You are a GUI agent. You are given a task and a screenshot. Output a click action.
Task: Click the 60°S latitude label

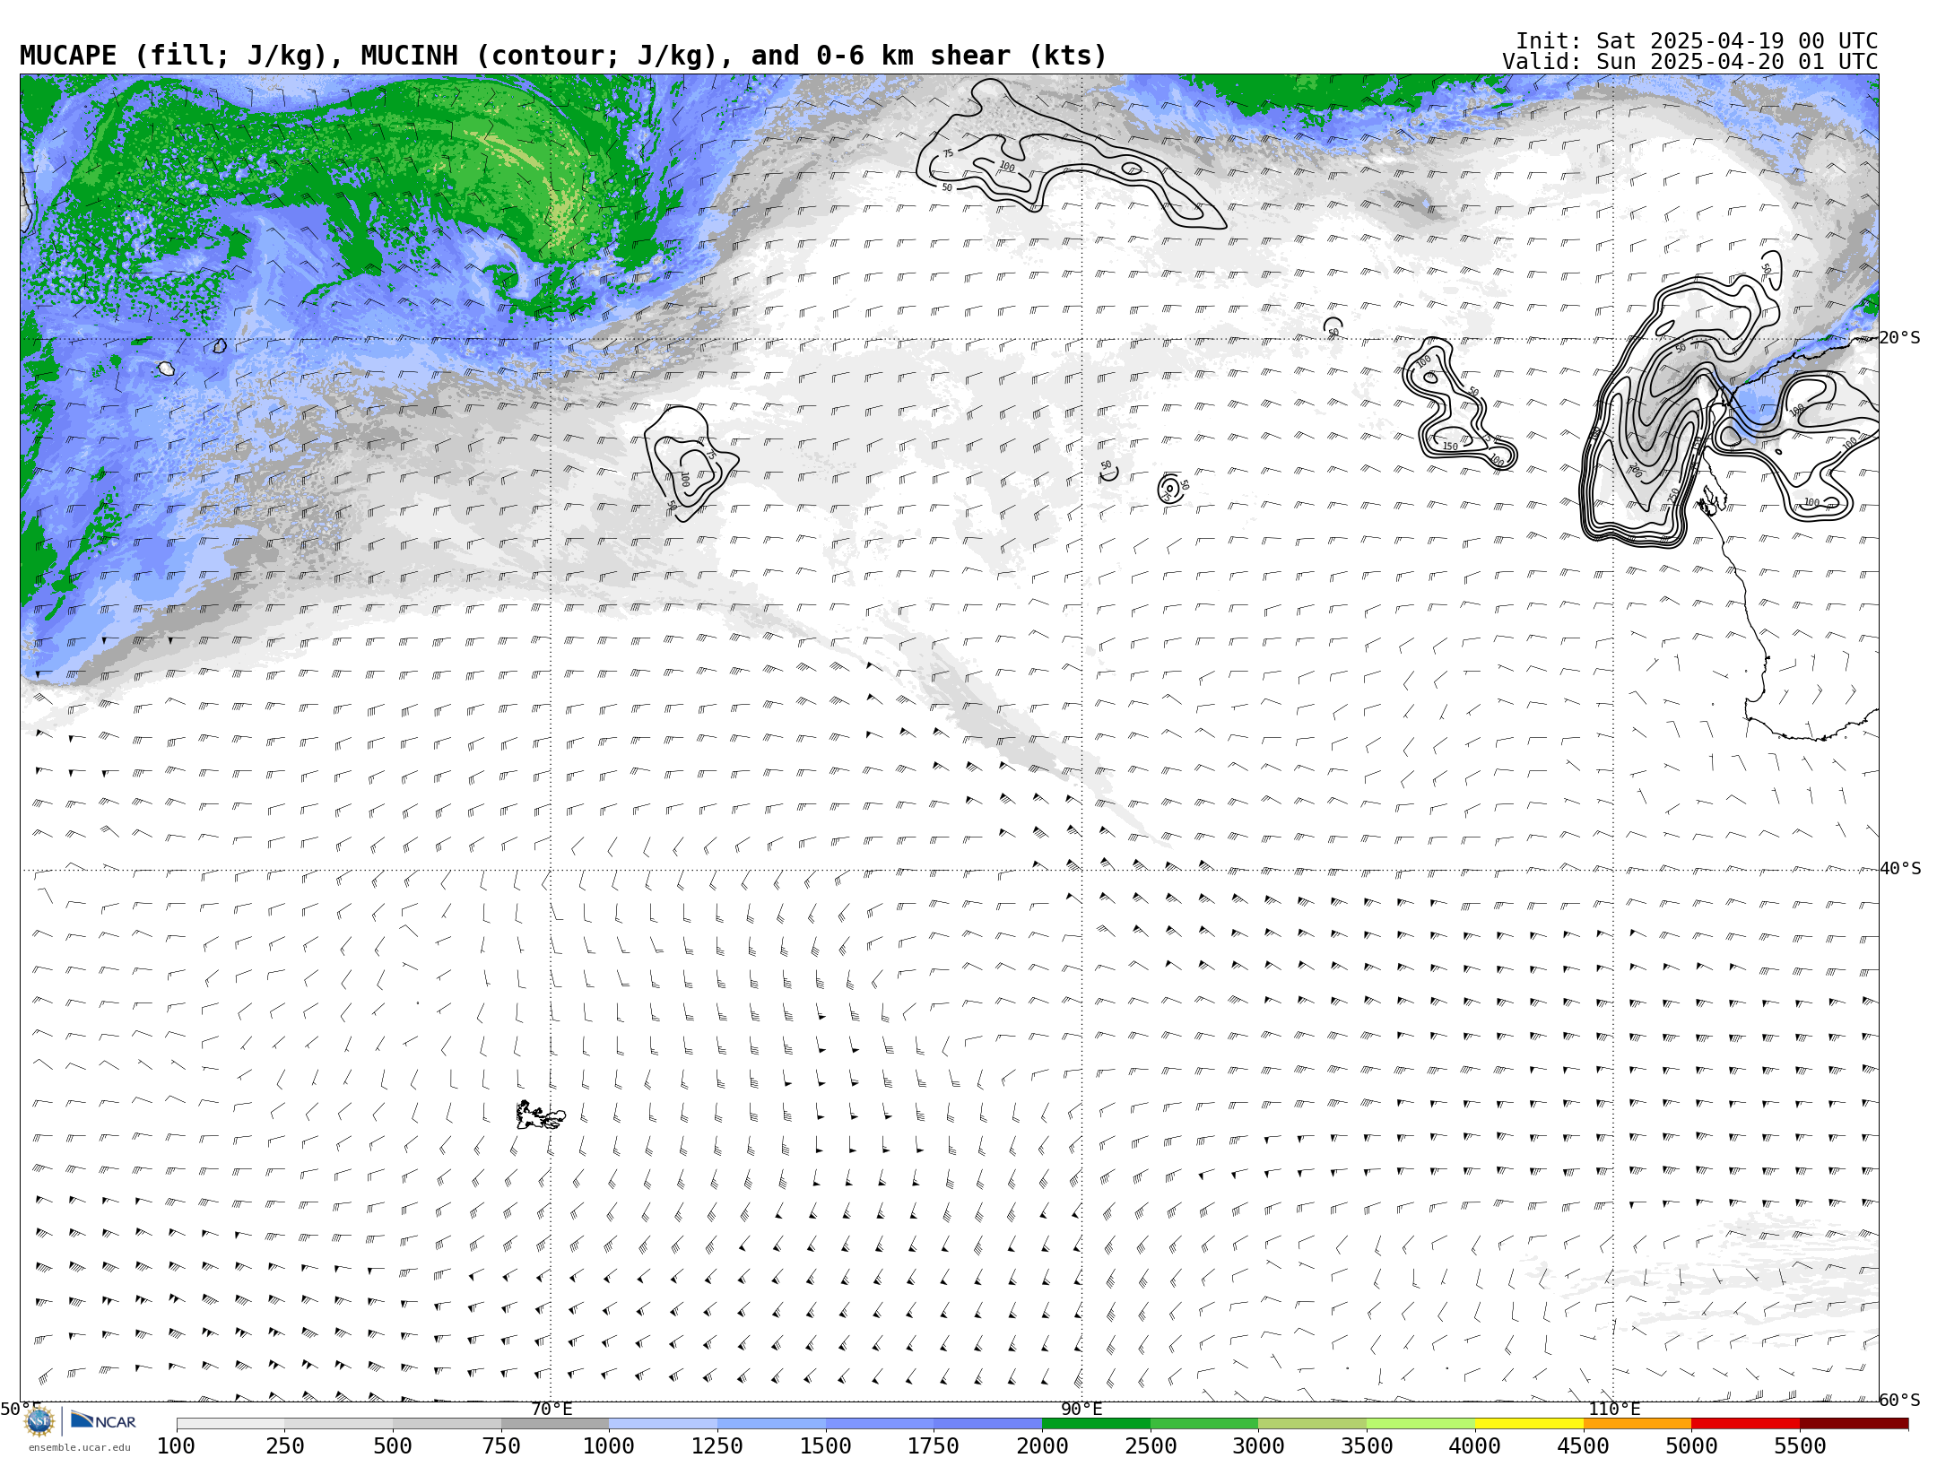pyautogui.click(x=1900, y=1401)
